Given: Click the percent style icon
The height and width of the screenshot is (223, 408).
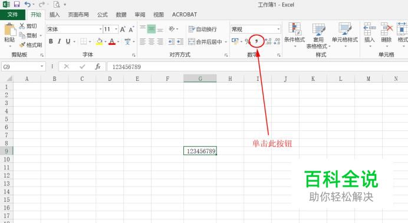Looking at the screenshot, I should point(247,41).
